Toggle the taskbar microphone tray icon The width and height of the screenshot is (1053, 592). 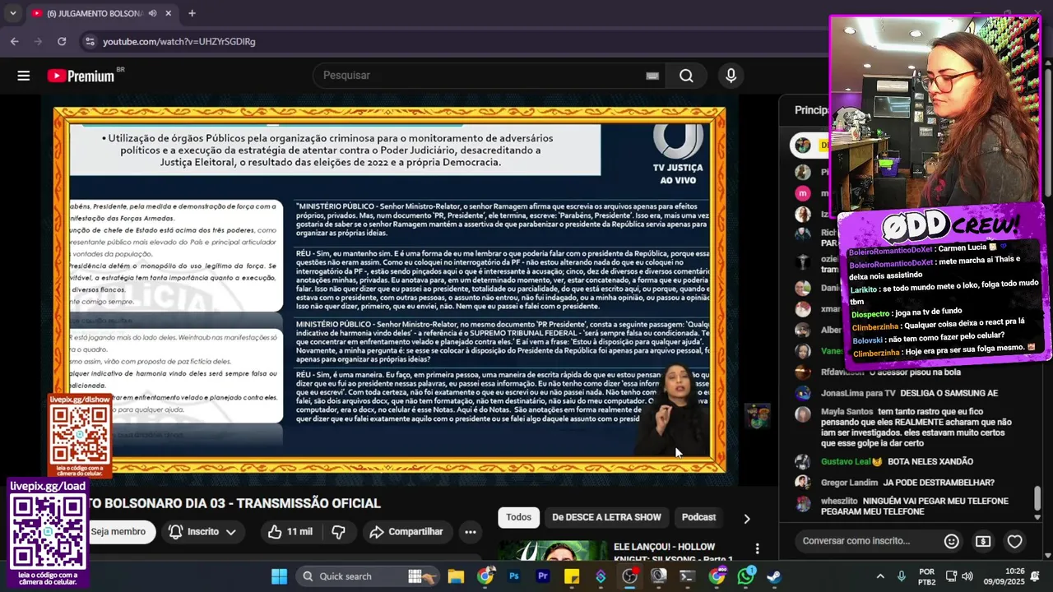click(902, 576)
